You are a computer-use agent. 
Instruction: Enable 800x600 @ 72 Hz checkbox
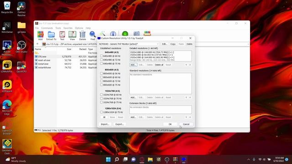[x=101, y=81]
